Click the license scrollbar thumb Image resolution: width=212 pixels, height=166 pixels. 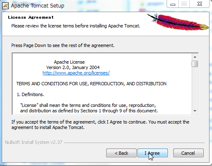[x=195, y=64]
